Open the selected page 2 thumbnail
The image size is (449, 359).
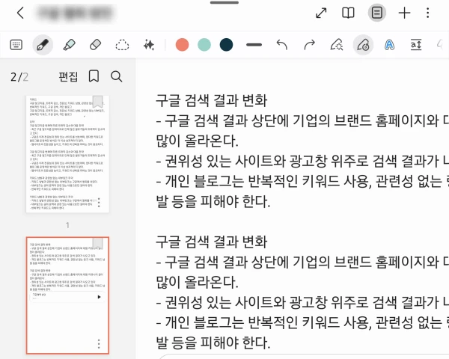click(67, 295)
